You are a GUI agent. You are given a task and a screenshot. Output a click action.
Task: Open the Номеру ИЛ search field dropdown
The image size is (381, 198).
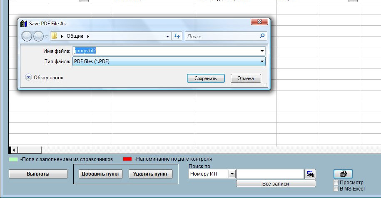(232, 174)
